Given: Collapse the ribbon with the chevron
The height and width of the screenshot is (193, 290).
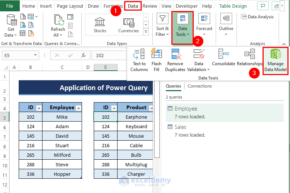Looking at the screenshot, I should coord(284,44).
